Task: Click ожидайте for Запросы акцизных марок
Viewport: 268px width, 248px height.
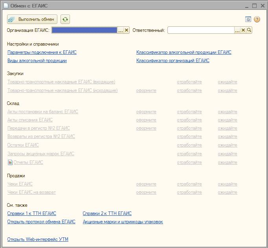Action: 228,154
